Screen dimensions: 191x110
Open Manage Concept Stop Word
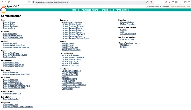(73, 34)
